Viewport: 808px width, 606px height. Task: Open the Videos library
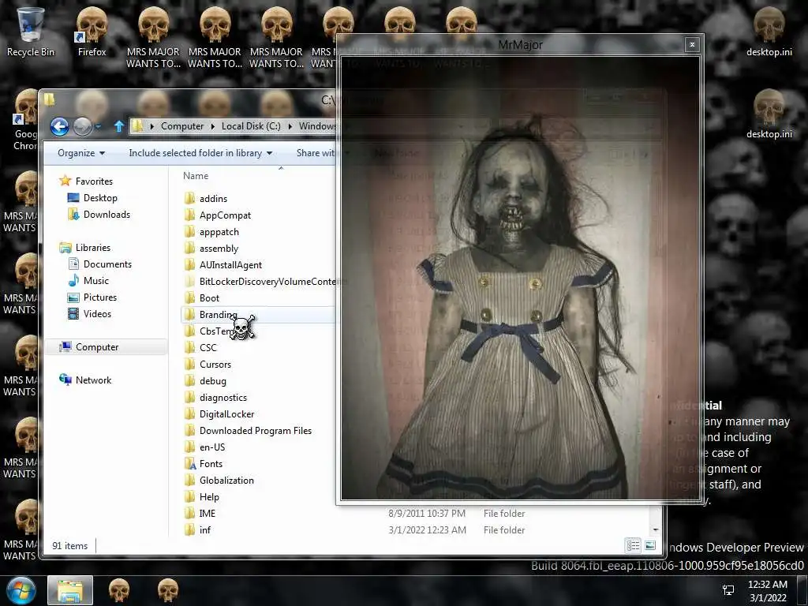pyautogui.click(x=89, y=314)
